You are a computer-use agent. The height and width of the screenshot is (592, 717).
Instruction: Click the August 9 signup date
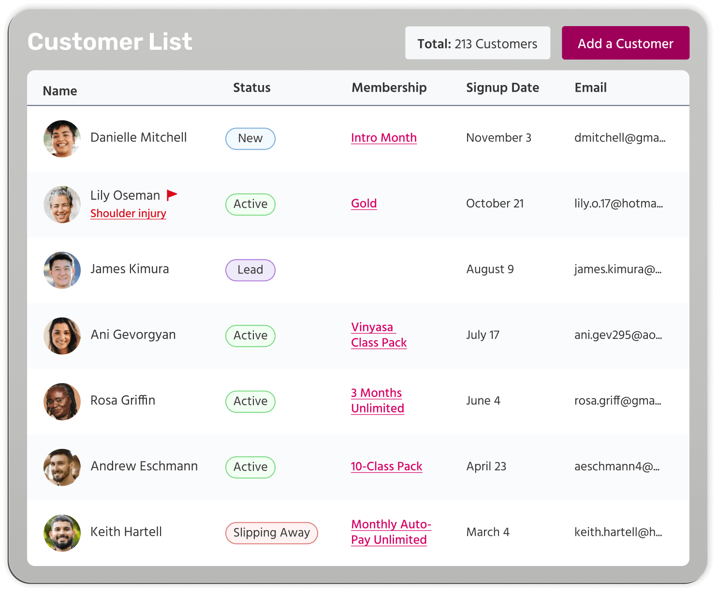490,269
